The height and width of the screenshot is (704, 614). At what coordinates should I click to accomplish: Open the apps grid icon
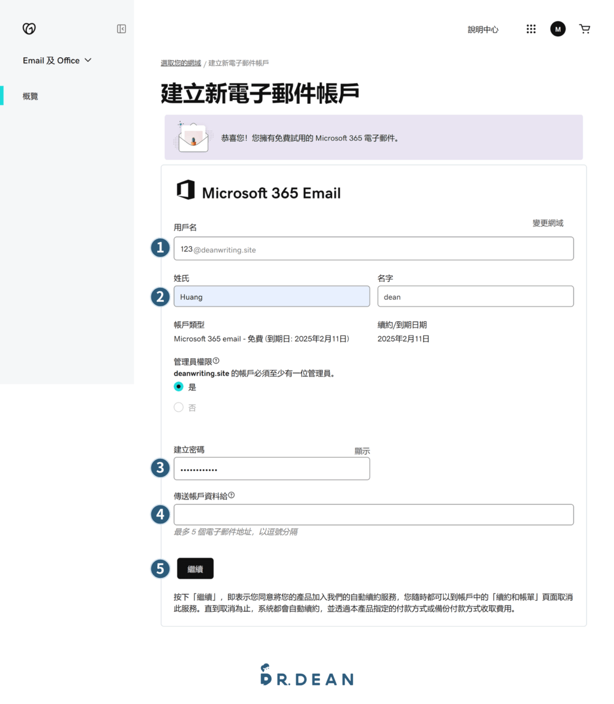tap(531, 29)
